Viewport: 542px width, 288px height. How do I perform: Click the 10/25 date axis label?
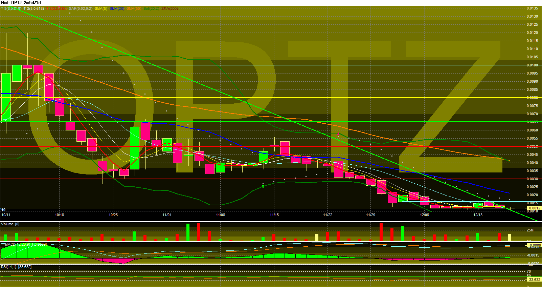point(113,215)
